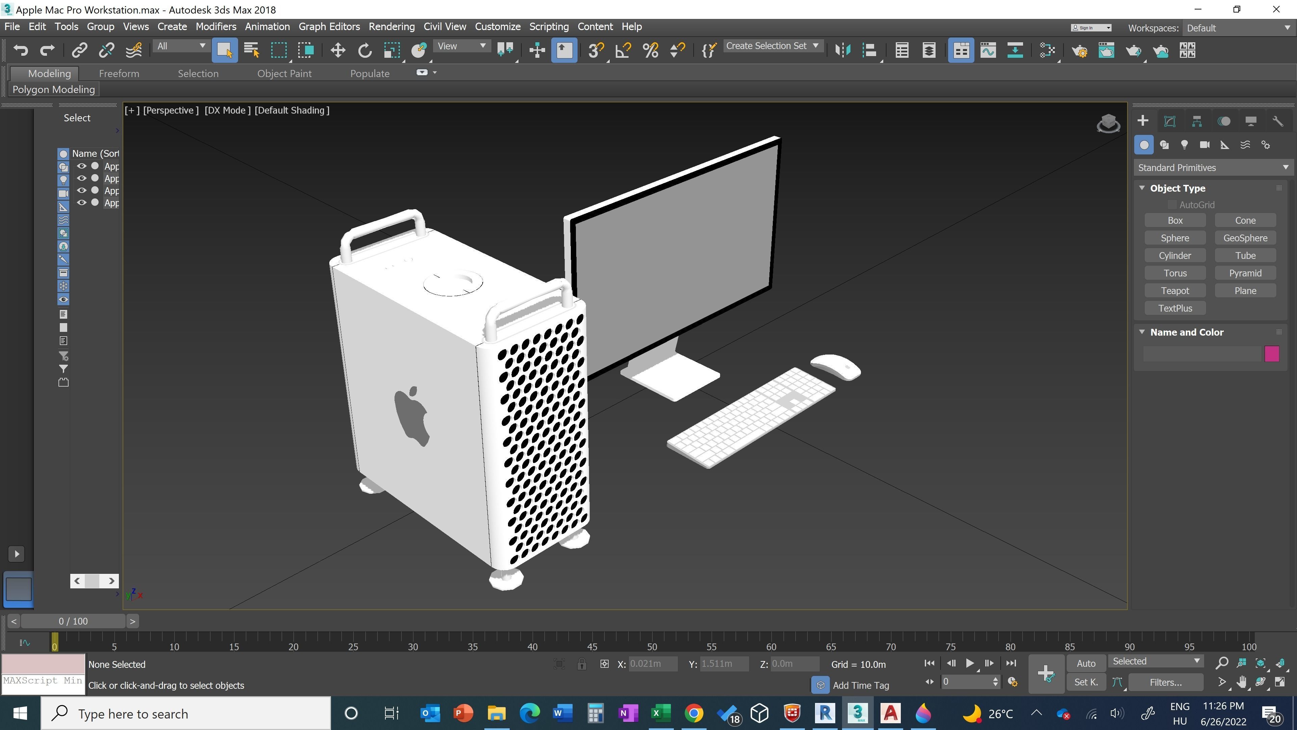Click the time slider 0 / 100 bar
This screenshot has width=1297, height=730.
[74, 621]
